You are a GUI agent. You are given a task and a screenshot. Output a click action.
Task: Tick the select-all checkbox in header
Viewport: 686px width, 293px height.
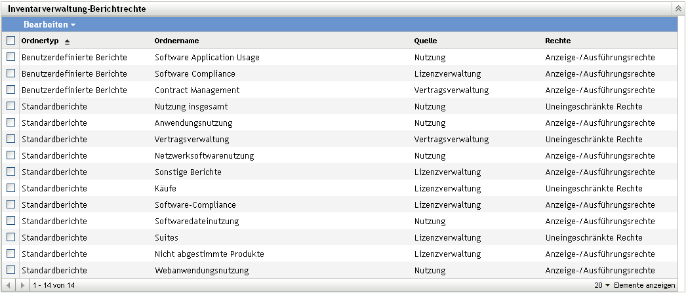click(10, 41)
